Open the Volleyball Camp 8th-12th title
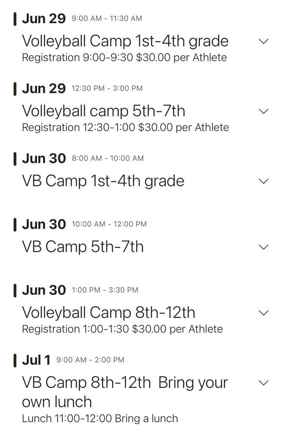282x433 pixels. (109, 312)
